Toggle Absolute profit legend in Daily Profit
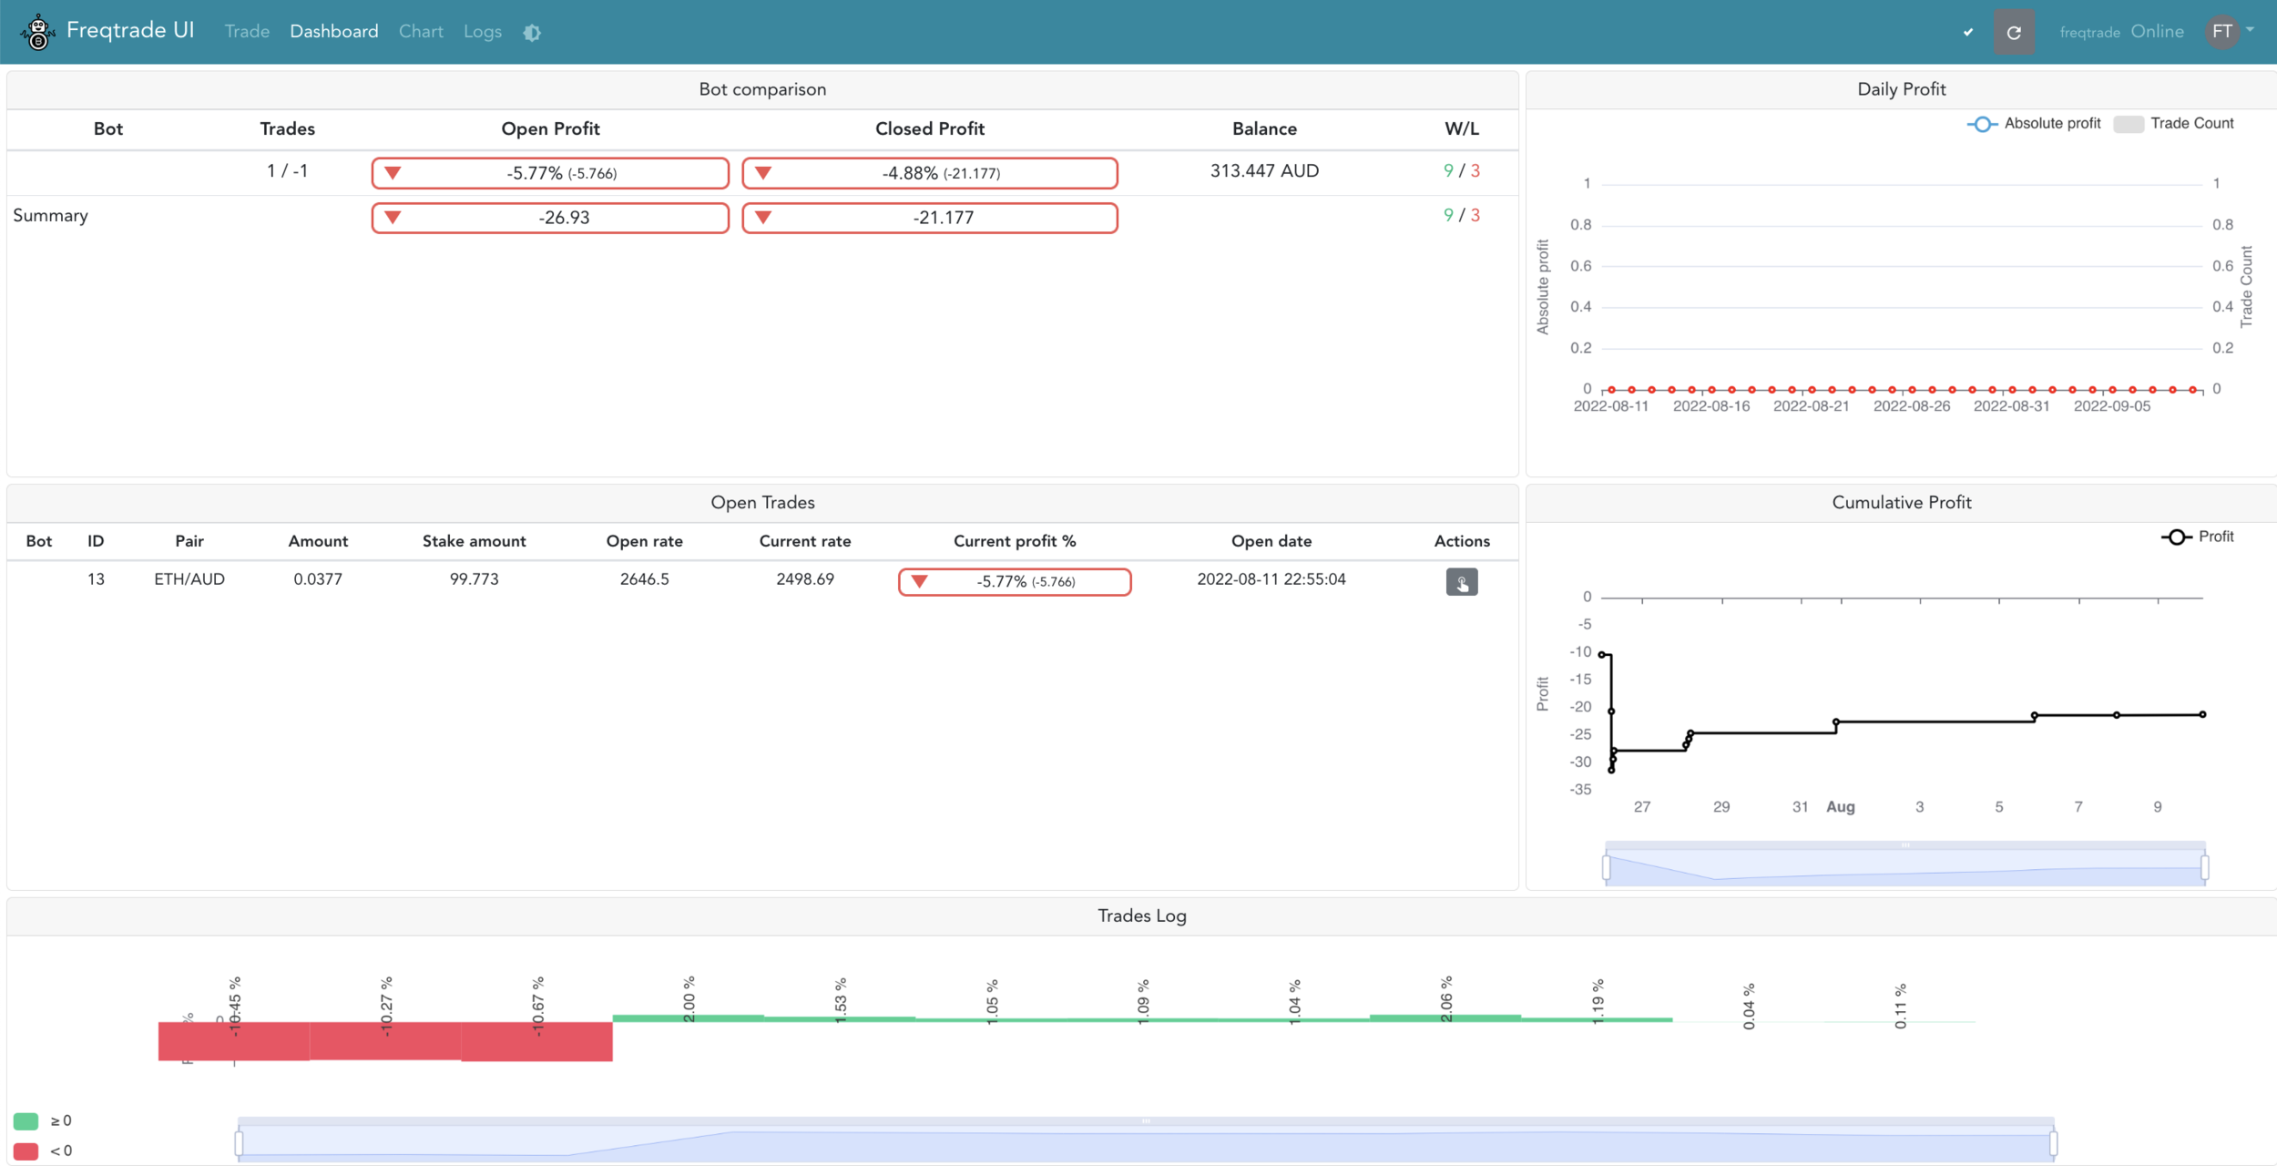The height and width of the screenshot is (1166, 2277). click(x=2033, y=124)
